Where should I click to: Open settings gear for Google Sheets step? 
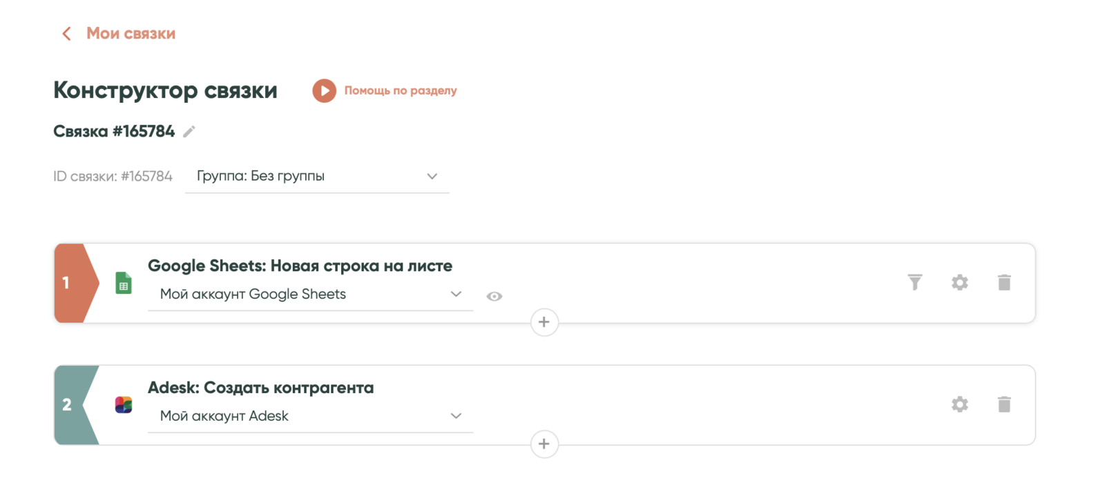click(959, 282)
